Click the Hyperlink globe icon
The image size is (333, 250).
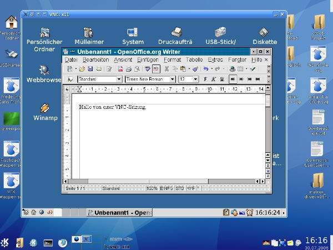(233, 69)
